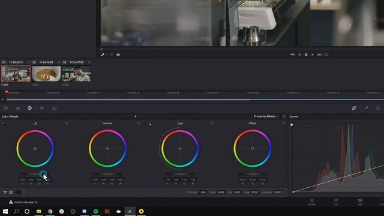Open Cortana from the taskbar
Viewport: 384px width, 216px height.
tap(27, 211)
